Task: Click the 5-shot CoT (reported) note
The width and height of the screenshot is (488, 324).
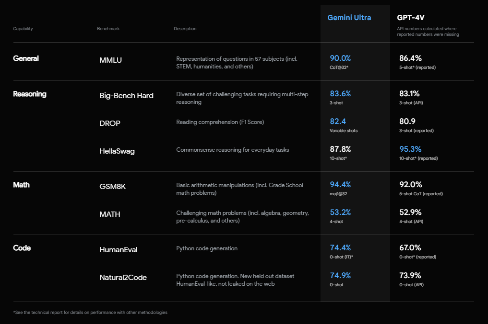Action: [421, 194]
